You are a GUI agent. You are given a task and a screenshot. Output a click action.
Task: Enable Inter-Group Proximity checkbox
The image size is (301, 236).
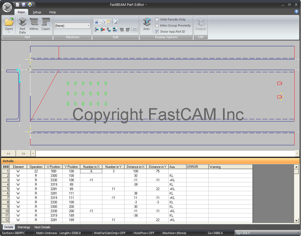pos(157,25)
